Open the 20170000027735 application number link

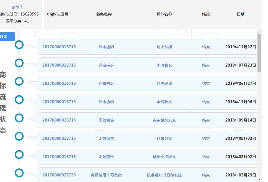click(x=59, y=175)
